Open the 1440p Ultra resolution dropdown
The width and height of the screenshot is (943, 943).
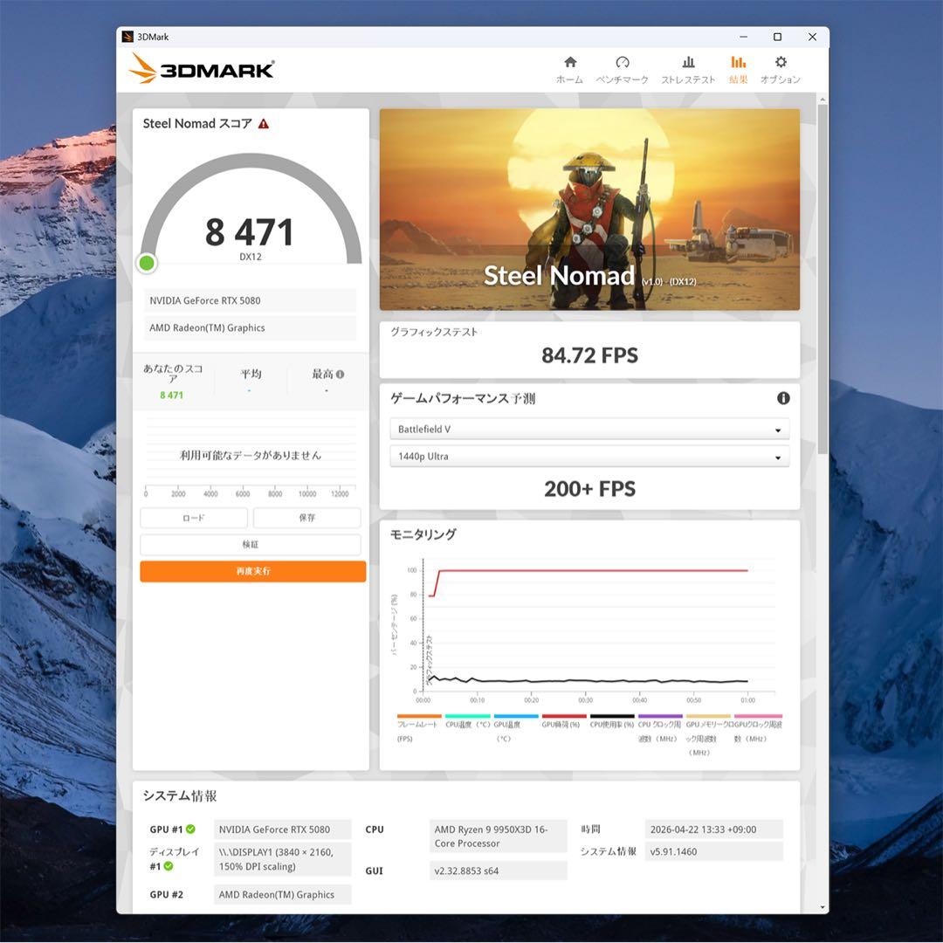(589, 457)
